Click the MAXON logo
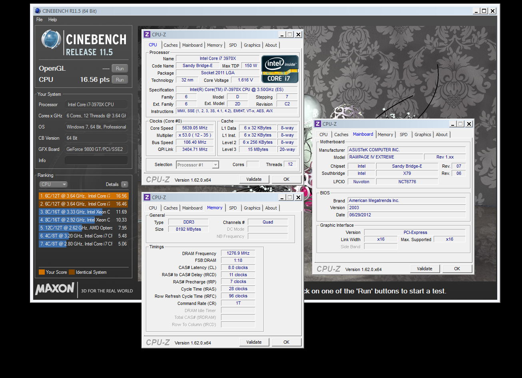The height and width of the screenshot is (378, 522). 55,289
